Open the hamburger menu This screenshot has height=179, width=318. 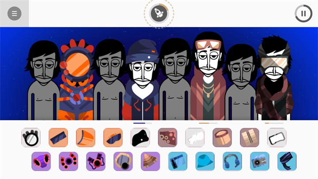15,14
